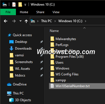Open Downloads in Quick access
This screenshot has height=104, width=105.
point(23,48)
